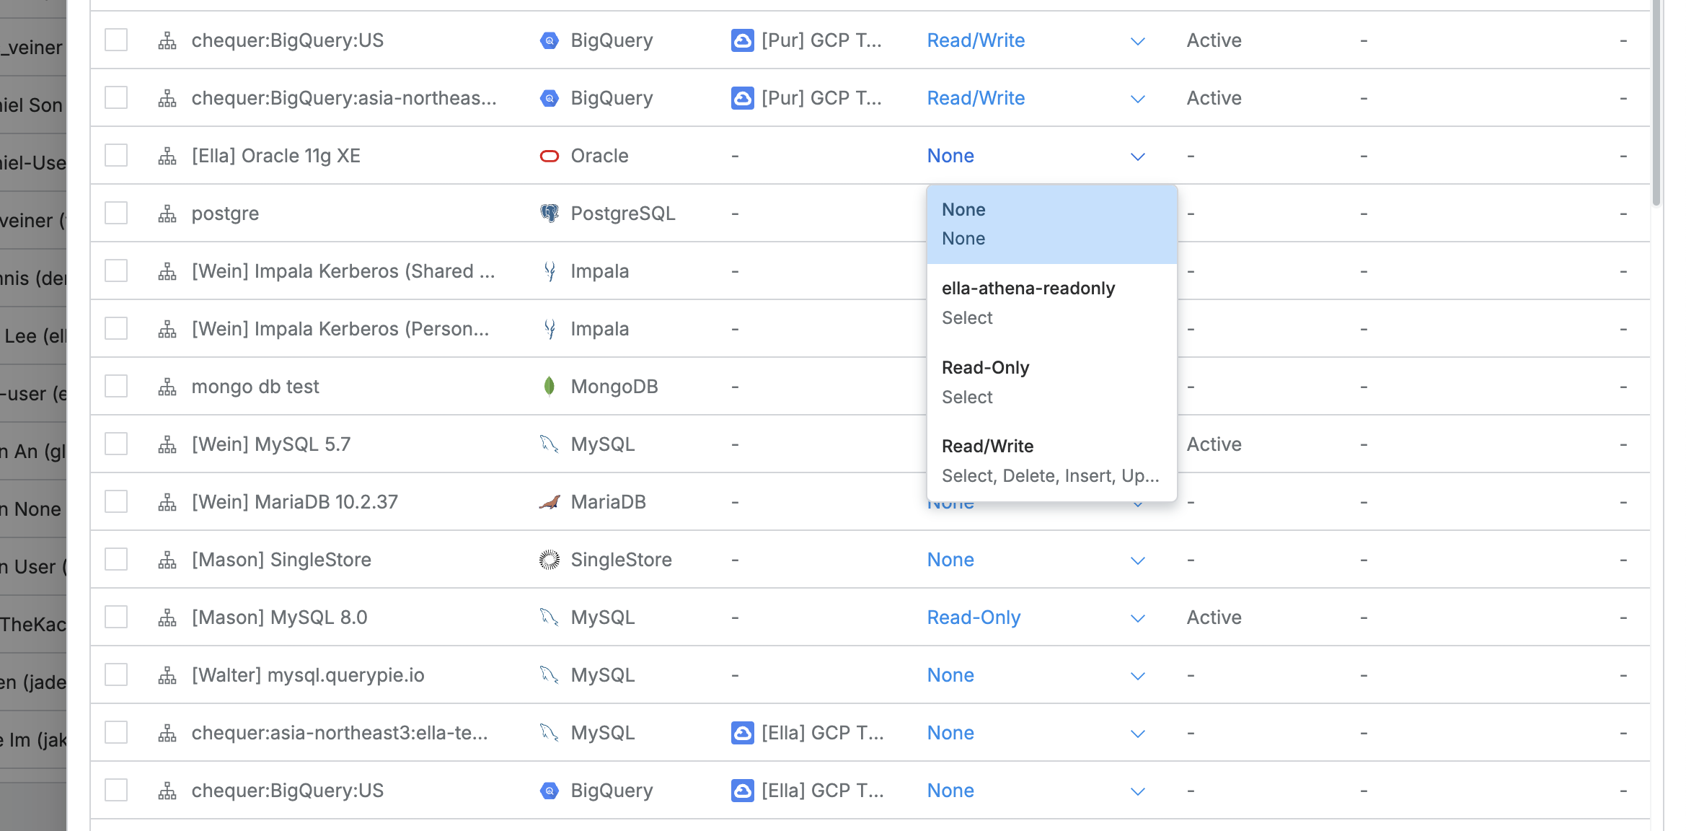Expand privilege chevron for [Mason] MySQL 8.0
Image resolution: width=1686 pixels, height=831 pixels.
(1138, 618)
